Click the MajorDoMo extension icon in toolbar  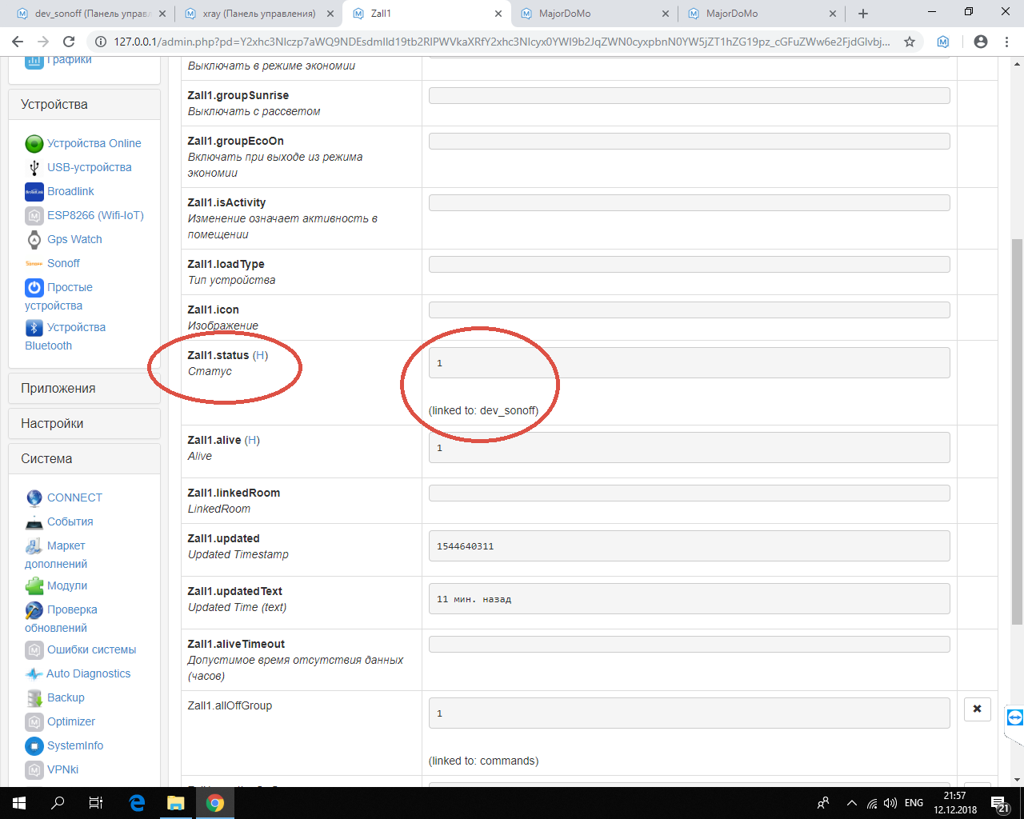pyautogui.click(x=943, y=42)
